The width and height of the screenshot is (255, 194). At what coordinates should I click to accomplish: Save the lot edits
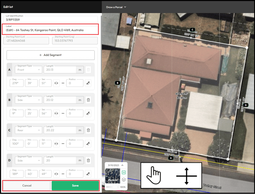click(75, 186)
